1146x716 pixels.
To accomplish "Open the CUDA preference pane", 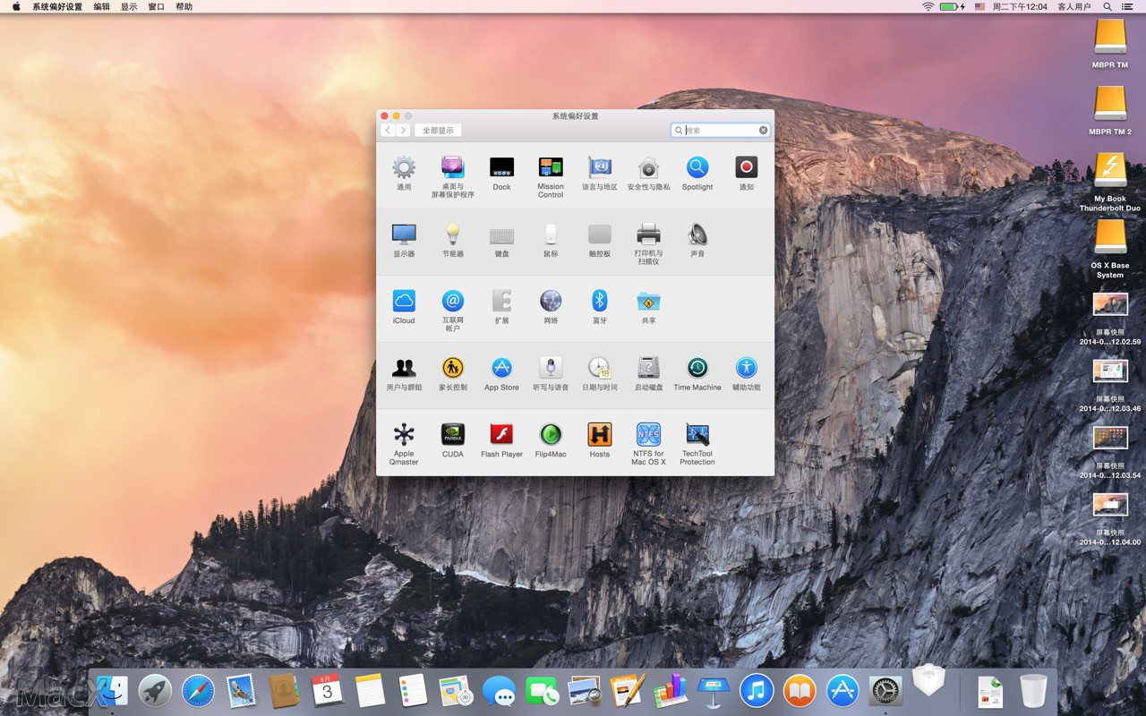I will (452, 435).
